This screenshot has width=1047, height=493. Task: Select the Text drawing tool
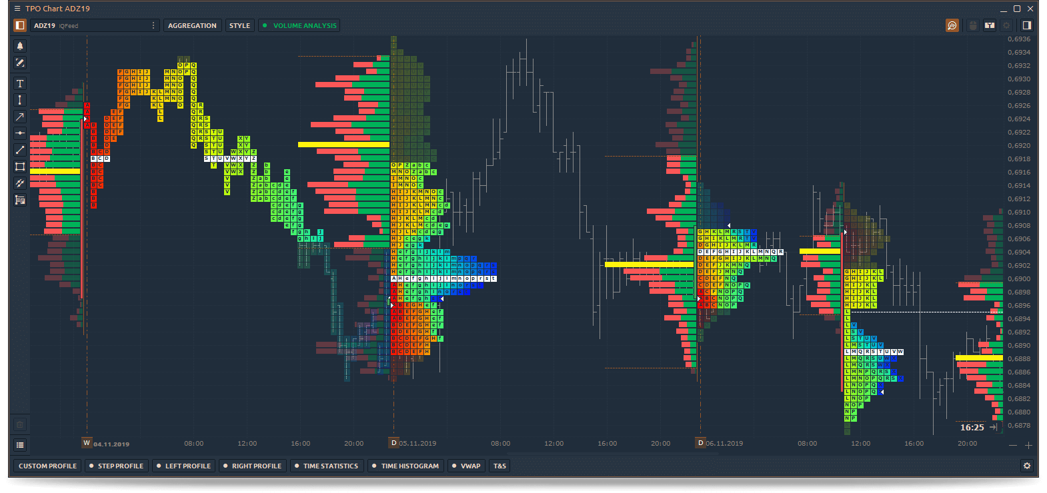20,83
